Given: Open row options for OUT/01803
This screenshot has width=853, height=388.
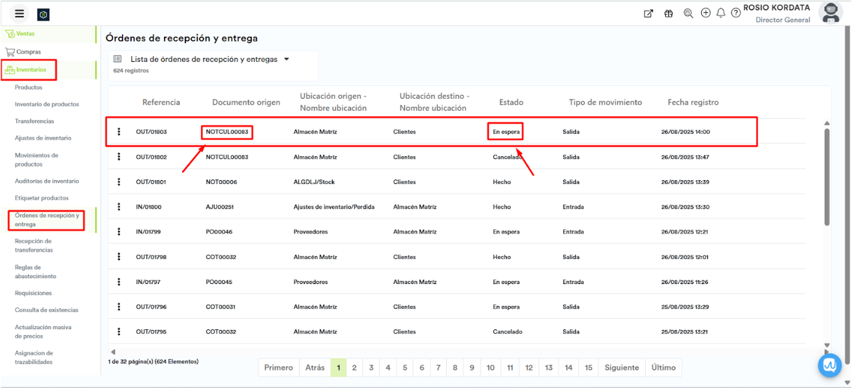Looking at the screenshot, I should [x=119, y=132].
